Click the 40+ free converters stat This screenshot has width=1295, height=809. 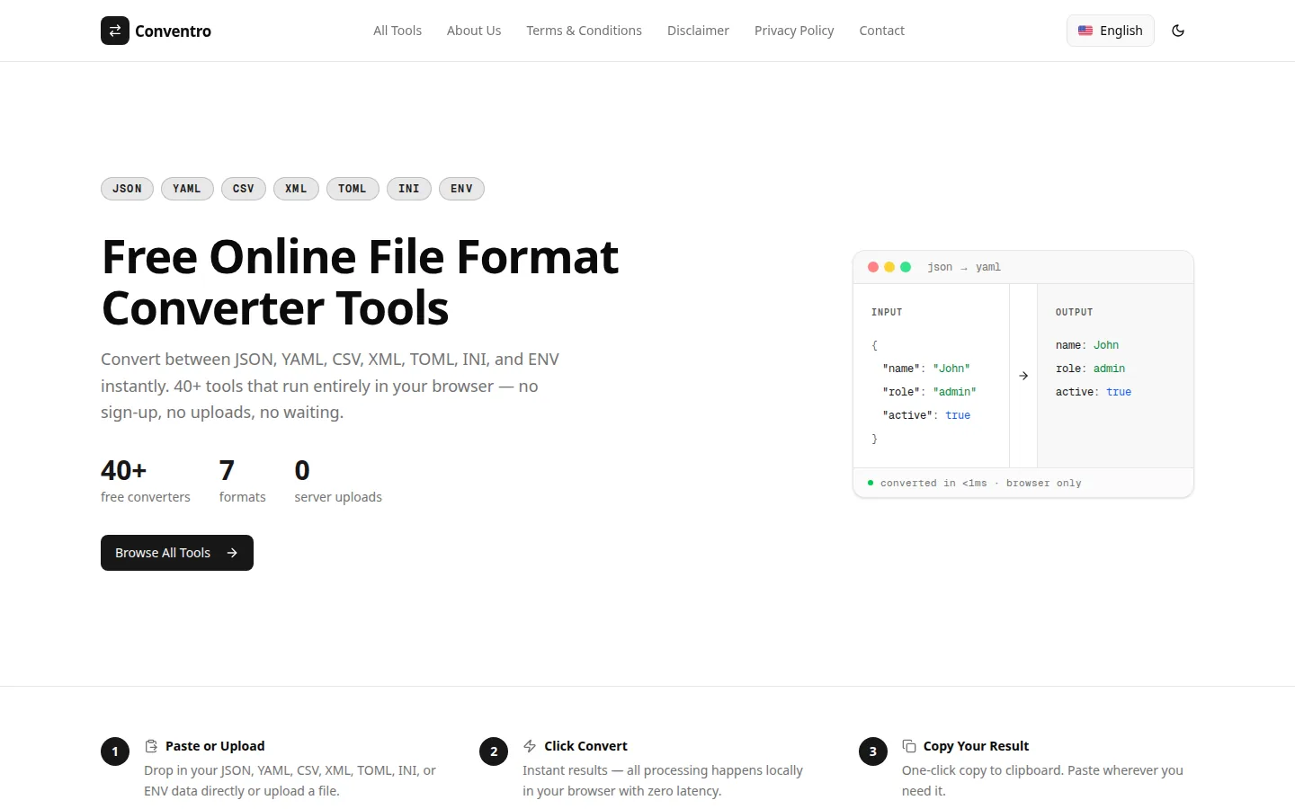[x=146, y=480]
